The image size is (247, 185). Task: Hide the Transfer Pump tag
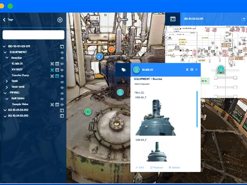pos(62,76)
